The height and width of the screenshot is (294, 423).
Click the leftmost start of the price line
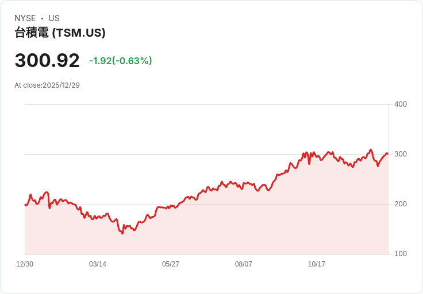25,205
